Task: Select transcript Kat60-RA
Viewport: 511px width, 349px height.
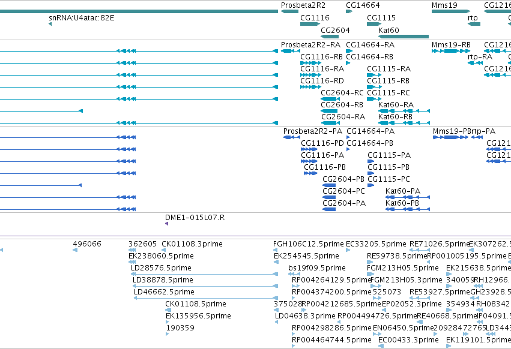Action: coord(396,105)
